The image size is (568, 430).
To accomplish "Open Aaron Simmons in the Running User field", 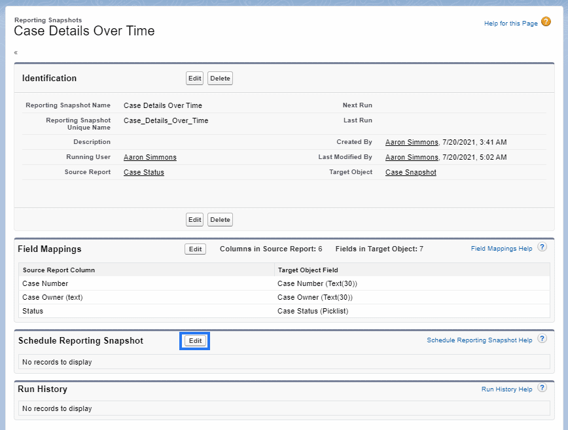I will pos(150,157).
